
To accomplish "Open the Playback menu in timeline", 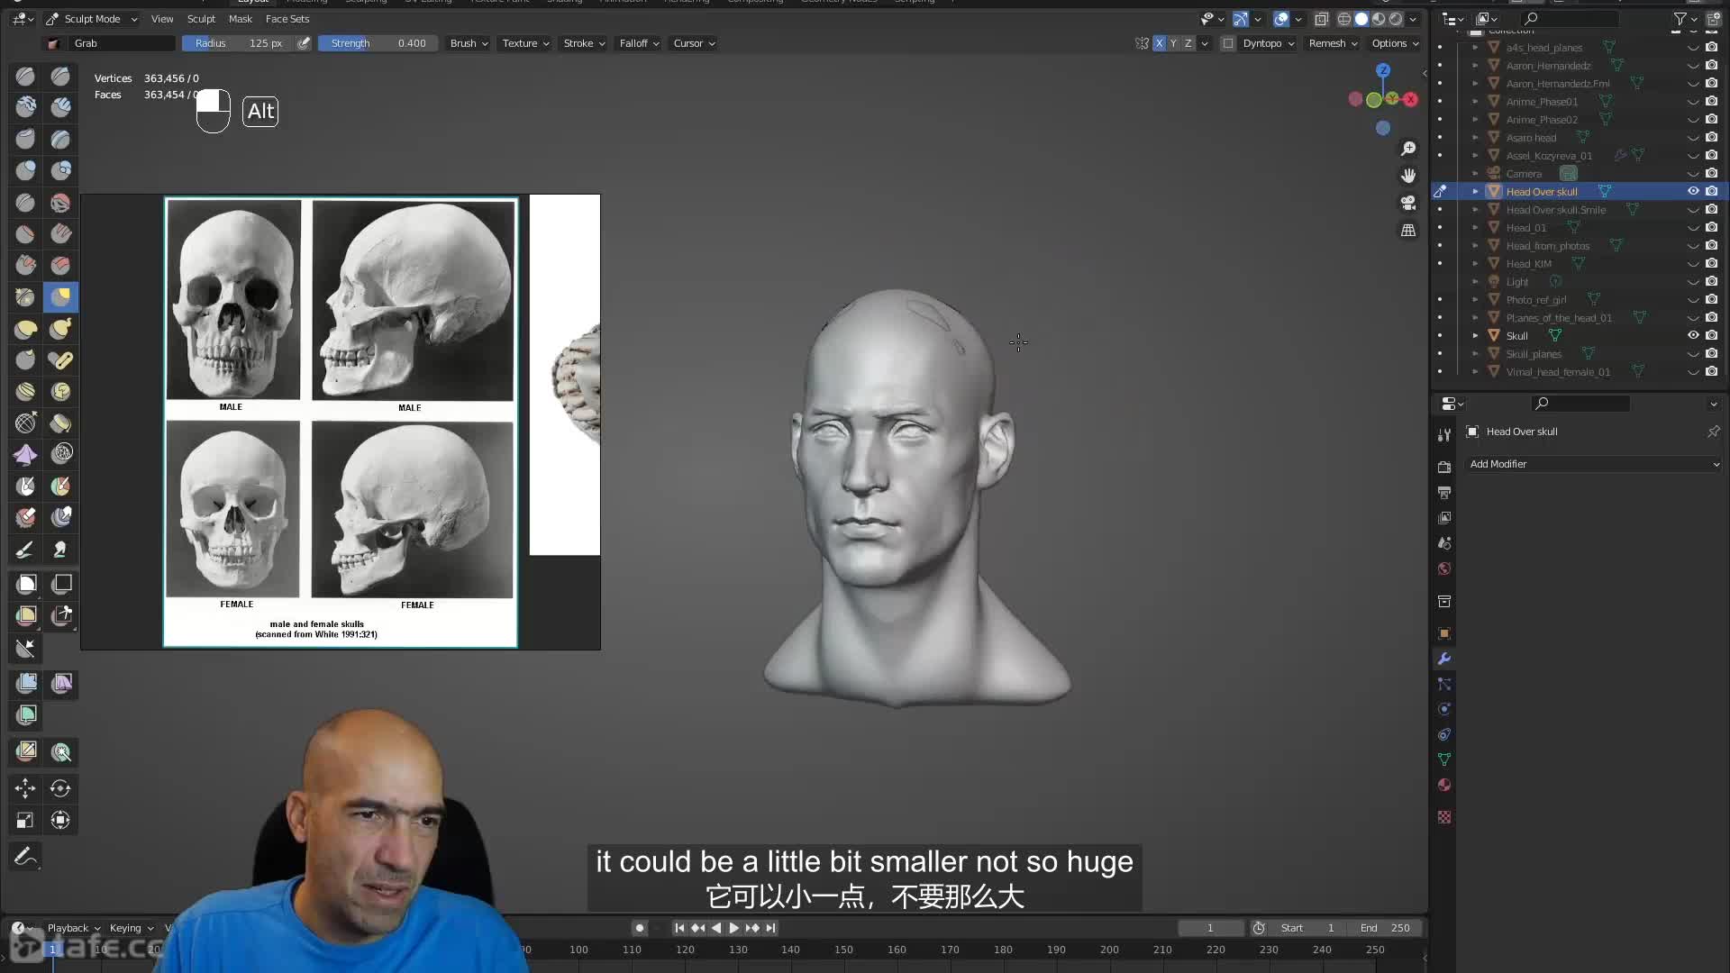I will point(73,928).
